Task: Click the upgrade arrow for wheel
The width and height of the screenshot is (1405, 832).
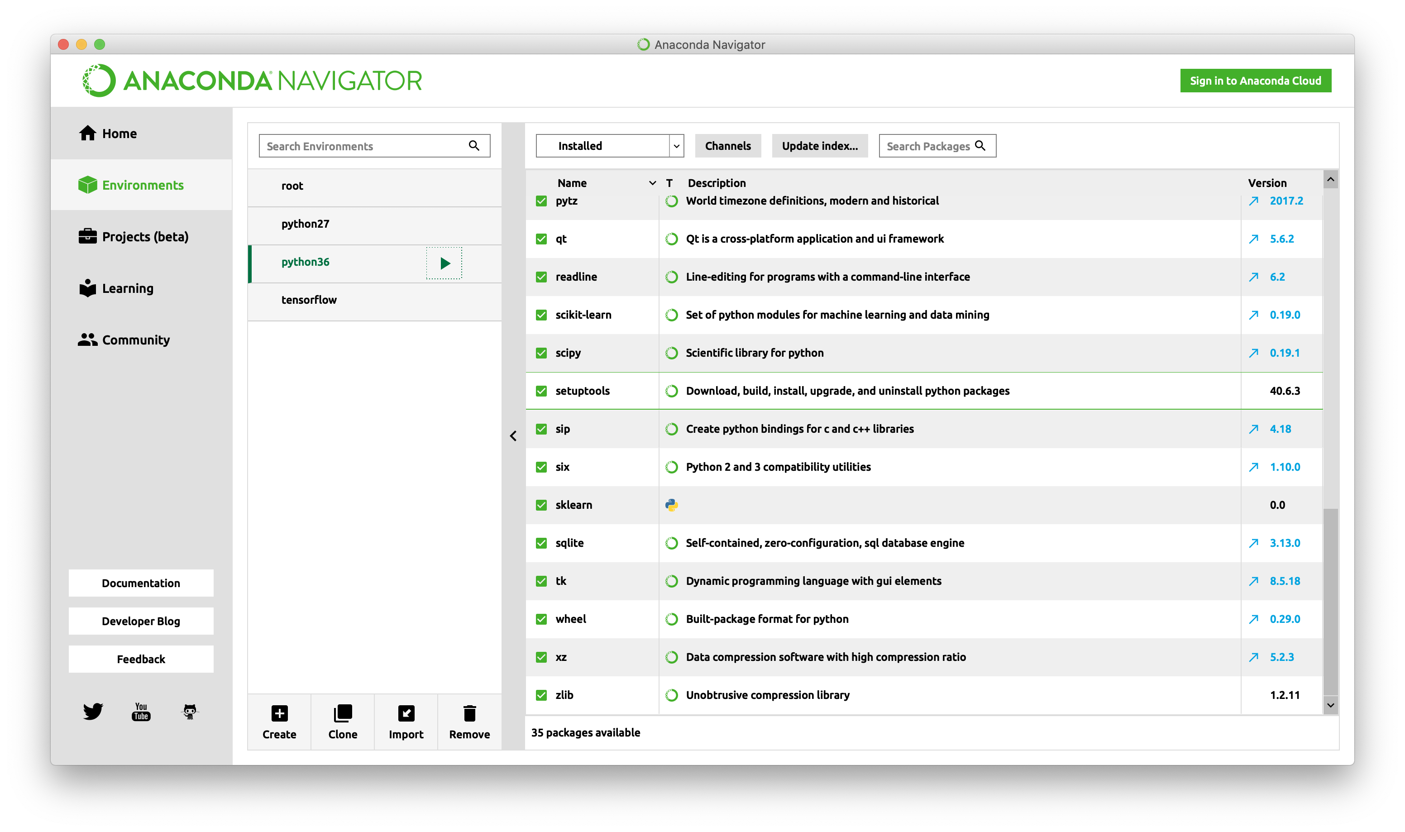Action: 1254,620
